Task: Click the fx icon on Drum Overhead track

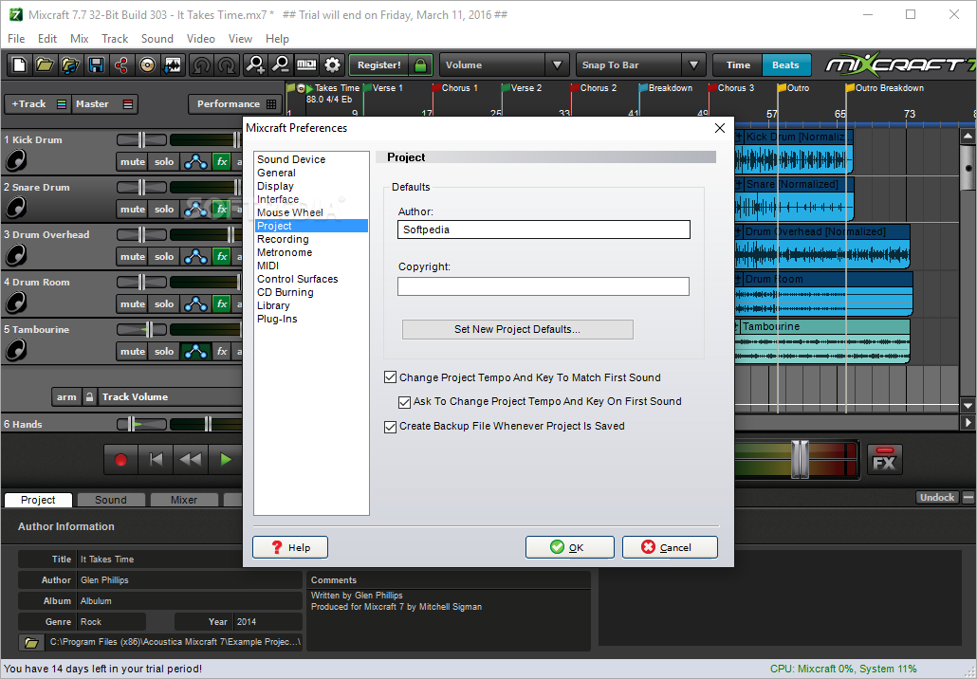Action: tap(222, 257)
